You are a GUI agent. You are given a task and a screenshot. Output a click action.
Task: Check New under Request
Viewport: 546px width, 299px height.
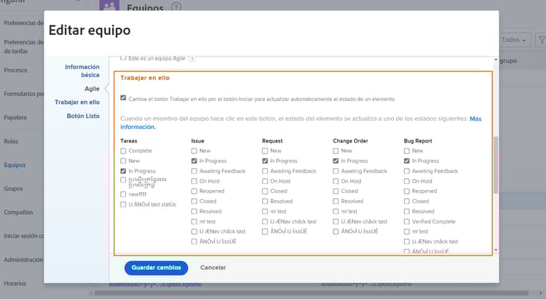click(x=265, y=151)
